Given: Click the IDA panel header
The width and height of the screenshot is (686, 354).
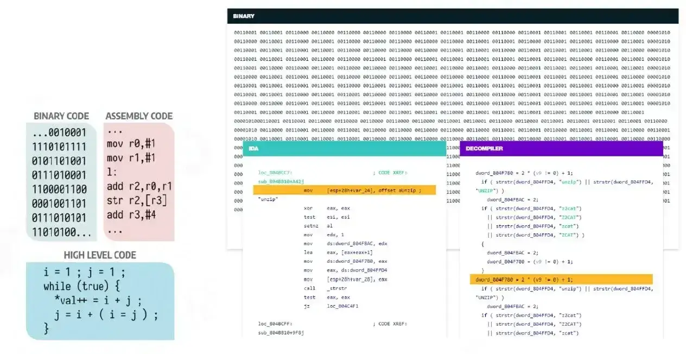Looking at the screenshot, I should 345,148.
